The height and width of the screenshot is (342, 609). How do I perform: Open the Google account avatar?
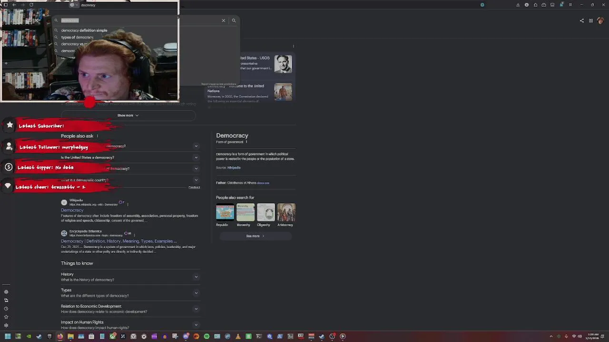click(600, 20)
